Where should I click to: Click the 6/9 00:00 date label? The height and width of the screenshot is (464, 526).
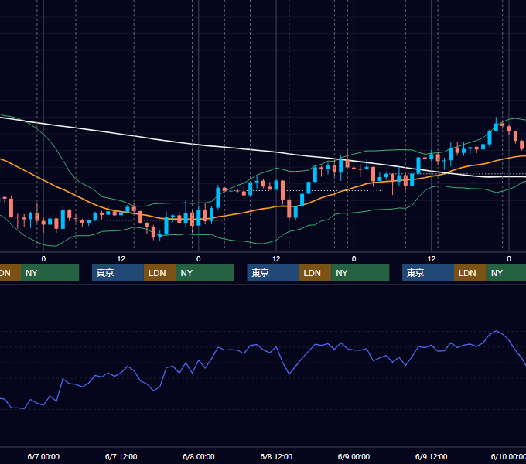click(354, 456)
